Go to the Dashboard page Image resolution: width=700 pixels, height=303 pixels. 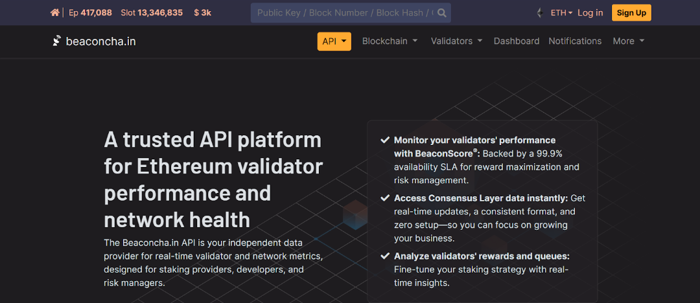coord(516,41)
